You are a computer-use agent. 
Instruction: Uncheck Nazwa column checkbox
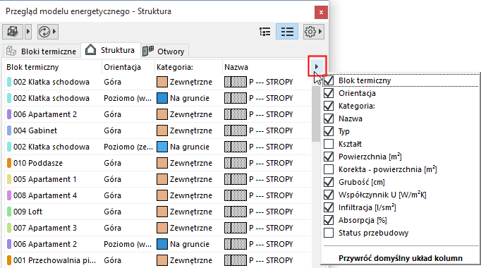[329, 118]
